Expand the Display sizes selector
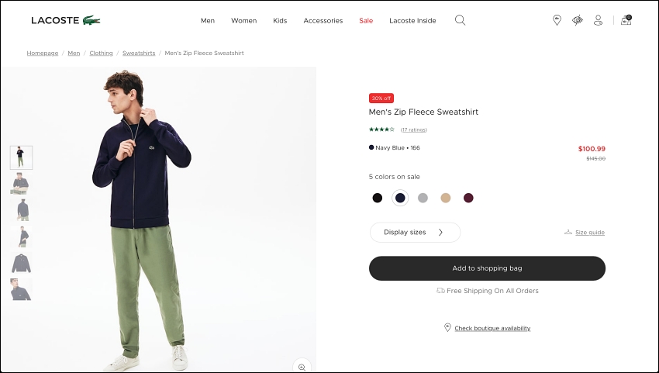This screenshot has width=659, height=373. point(416,232)
